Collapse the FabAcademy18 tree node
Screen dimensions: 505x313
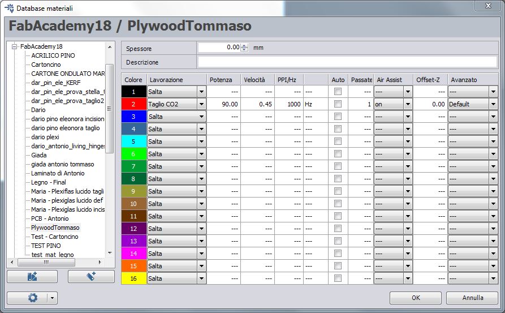click(x=14, y=47)
